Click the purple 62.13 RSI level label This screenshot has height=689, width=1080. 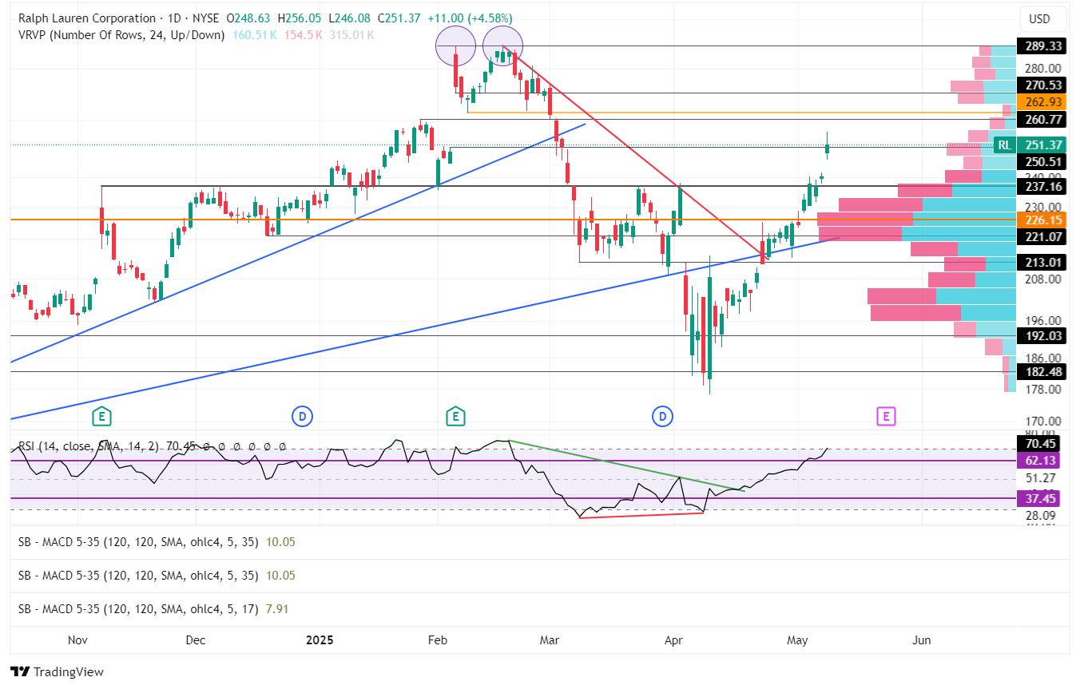tap(1040, 461)
